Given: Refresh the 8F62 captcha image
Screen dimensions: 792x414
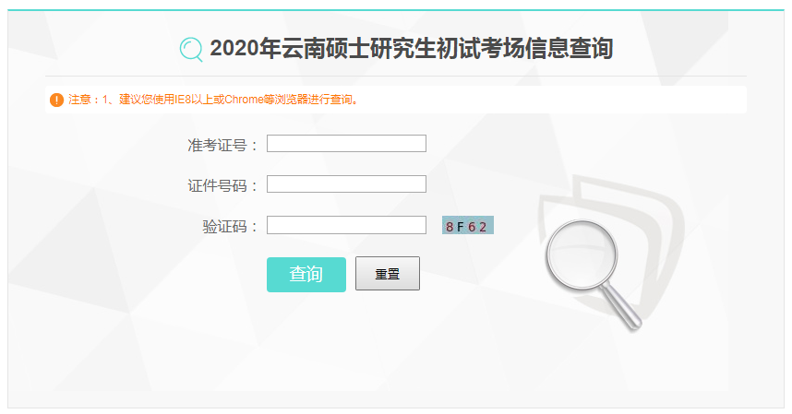Looking at the screenshot, I should [467, 225].
